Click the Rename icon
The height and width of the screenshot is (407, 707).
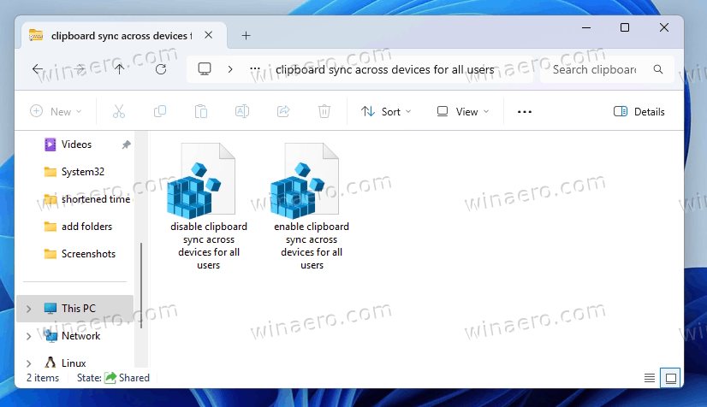[x=242, y=111]
